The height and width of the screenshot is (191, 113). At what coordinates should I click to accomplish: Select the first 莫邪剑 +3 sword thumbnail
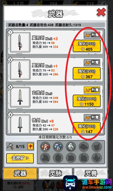tap(20, 42)
